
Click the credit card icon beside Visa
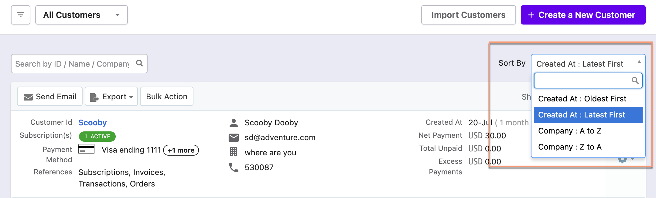coord(86,149)
